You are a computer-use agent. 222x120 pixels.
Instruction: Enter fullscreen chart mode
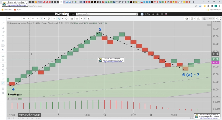pyautogui.click(x=220, y=19)
